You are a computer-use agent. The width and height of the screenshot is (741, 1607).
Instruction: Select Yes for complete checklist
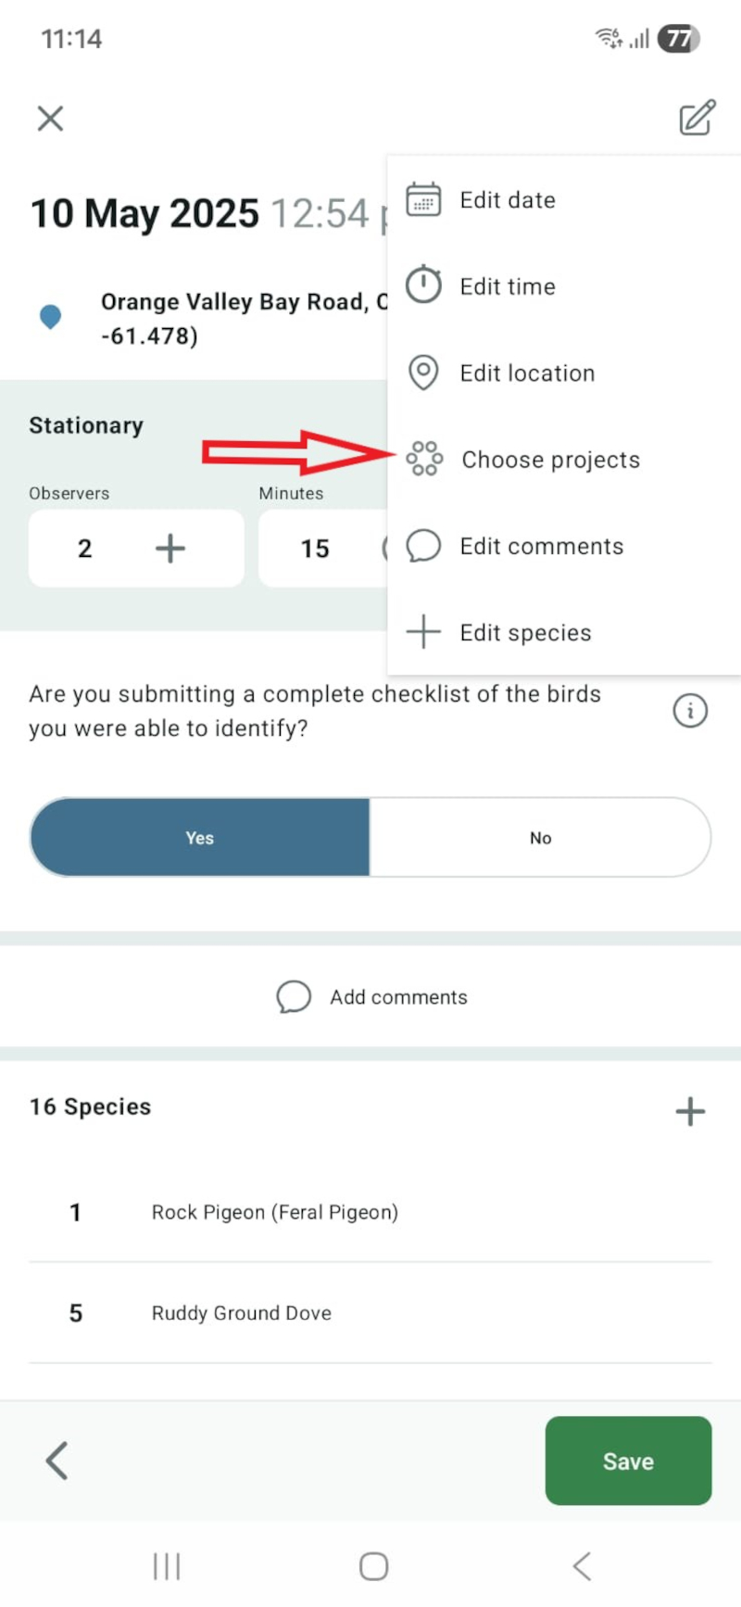[x=200, y=838]
